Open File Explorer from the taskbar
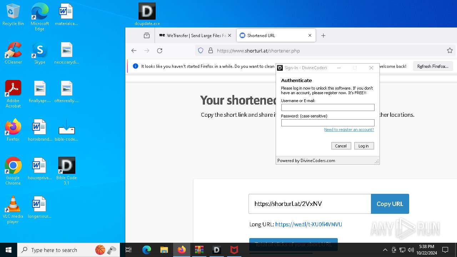 [x=164, y=250]
